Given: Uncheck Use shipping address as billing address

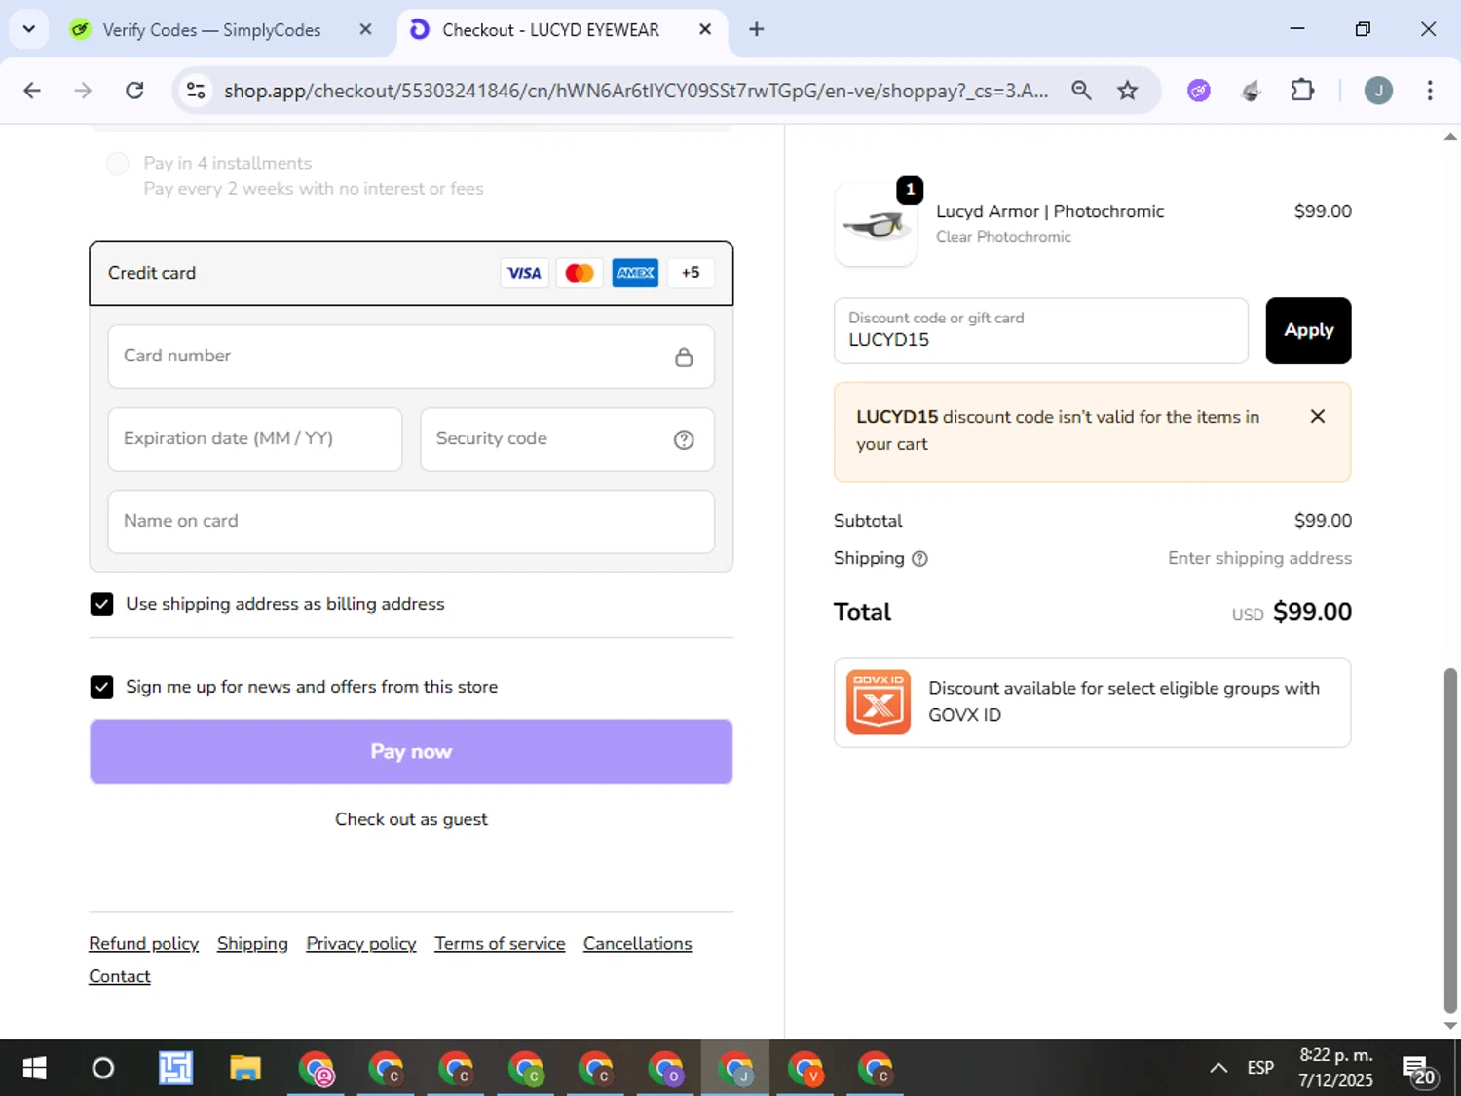Looking at the screenshot, I should pos(101,604).
